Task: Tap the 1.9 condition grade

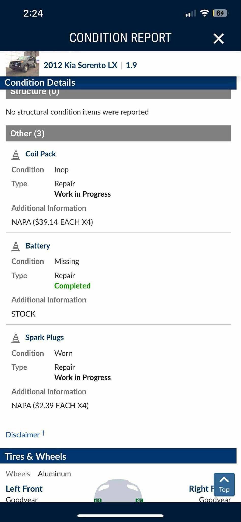Action: (x=131, y=65)
